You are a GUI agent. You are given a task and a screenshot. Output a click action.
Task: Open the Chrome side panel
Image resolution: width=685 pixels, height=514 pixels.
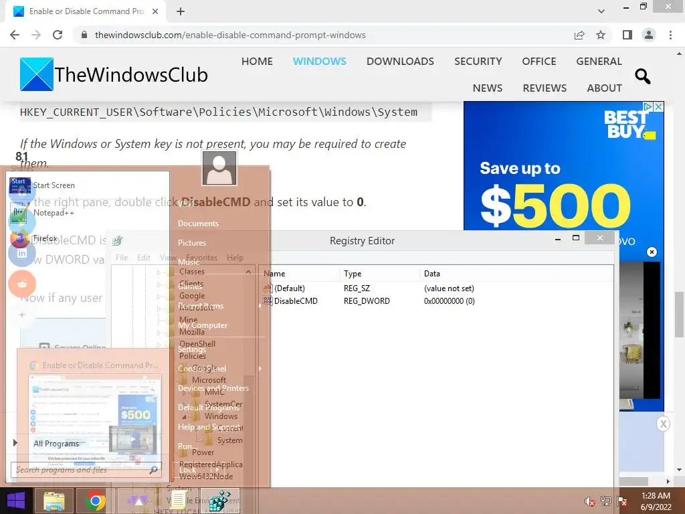click(x=627, y=35)
